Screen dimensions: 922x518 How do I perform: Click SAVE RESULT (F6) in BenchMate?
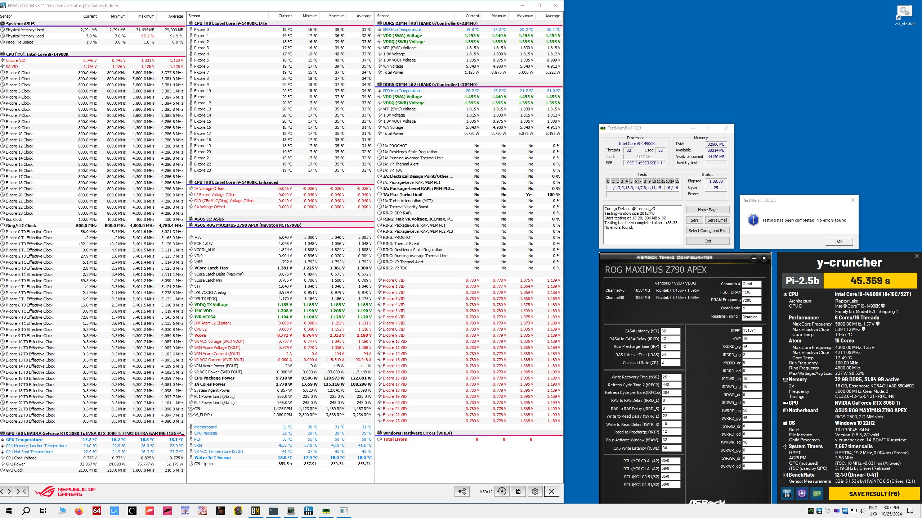pyautogui.click(x=874, y=494)
